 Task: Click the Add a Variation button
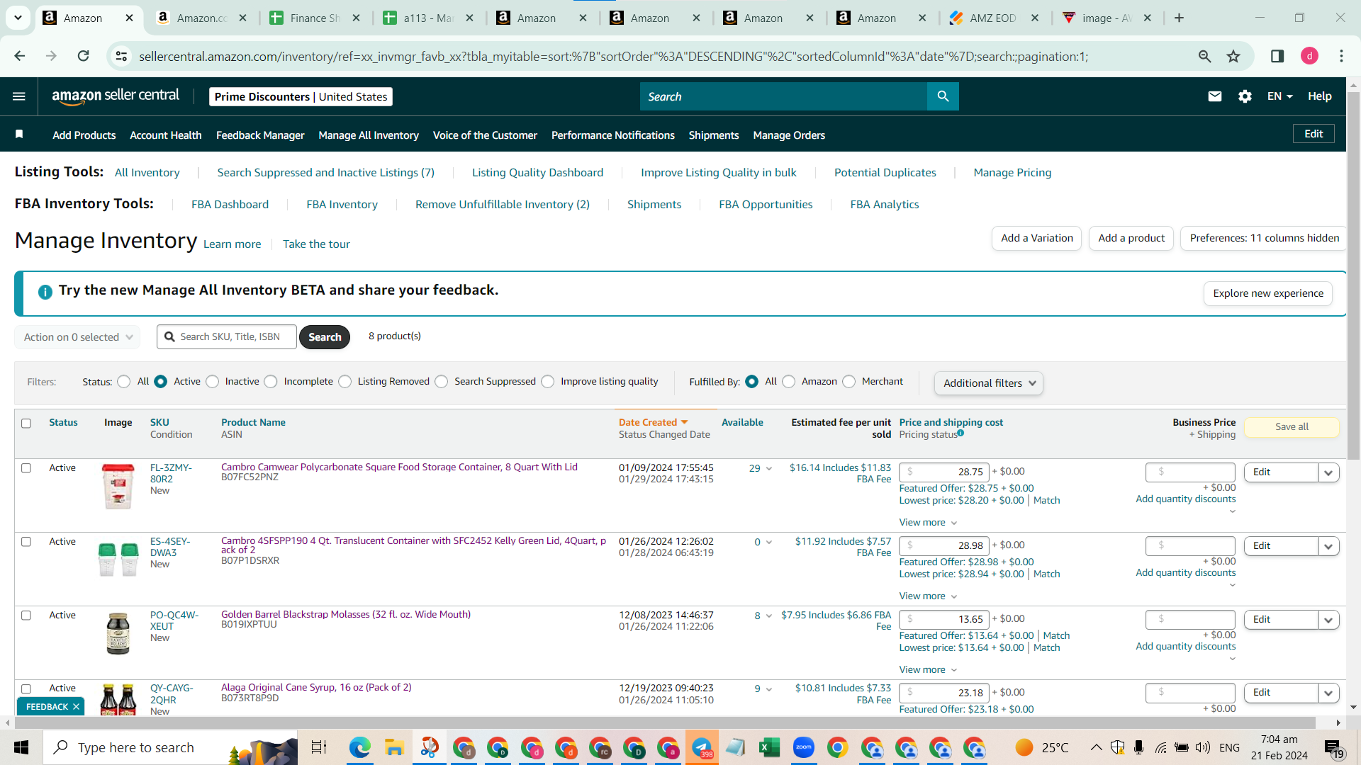pos(1037,238)
